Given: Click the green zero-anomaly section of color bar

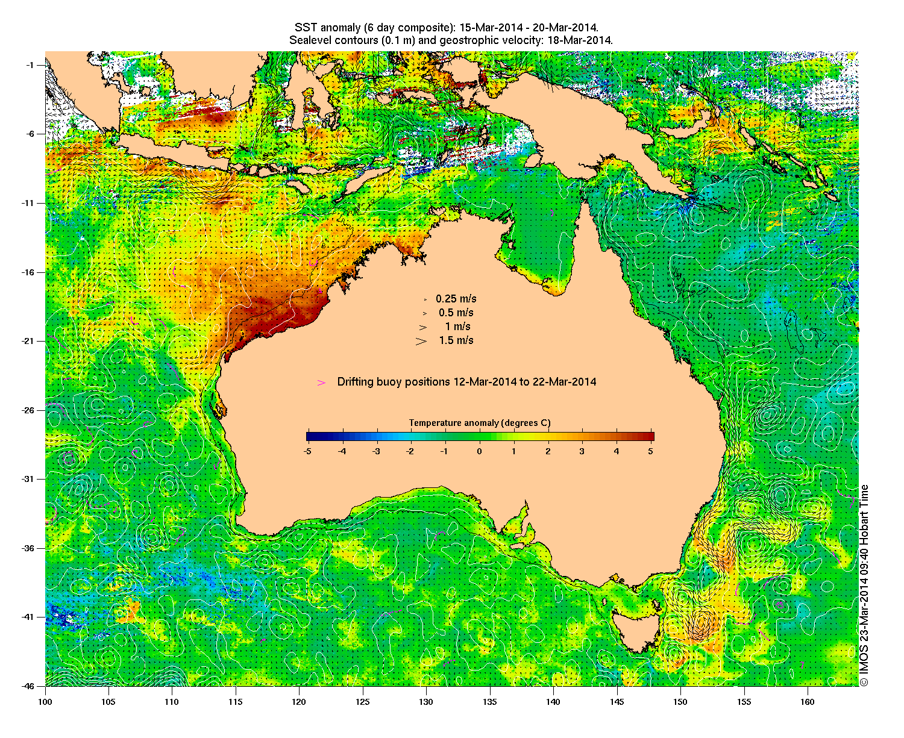Looking at the screenshot, I should pyautogui.click(x=480, y=437).
